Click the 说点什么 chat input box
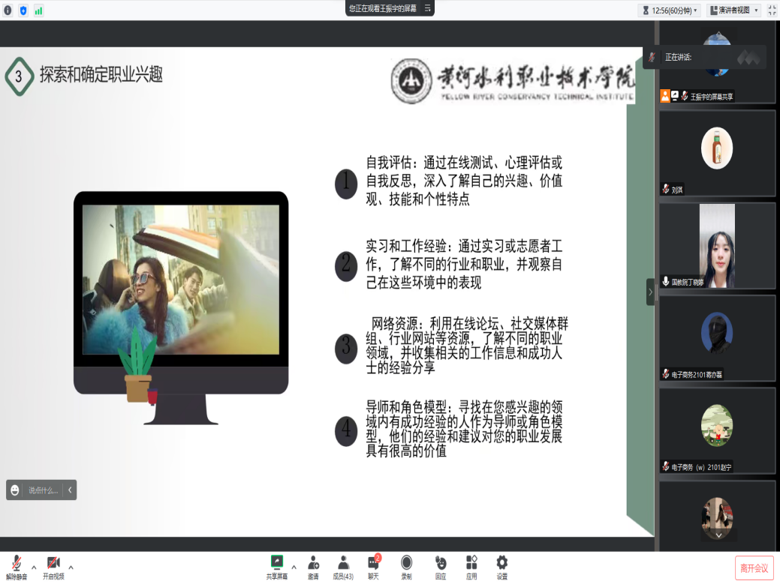Viewport: 780px width, 584px height. pyautogui.click(x=42, y=490)
